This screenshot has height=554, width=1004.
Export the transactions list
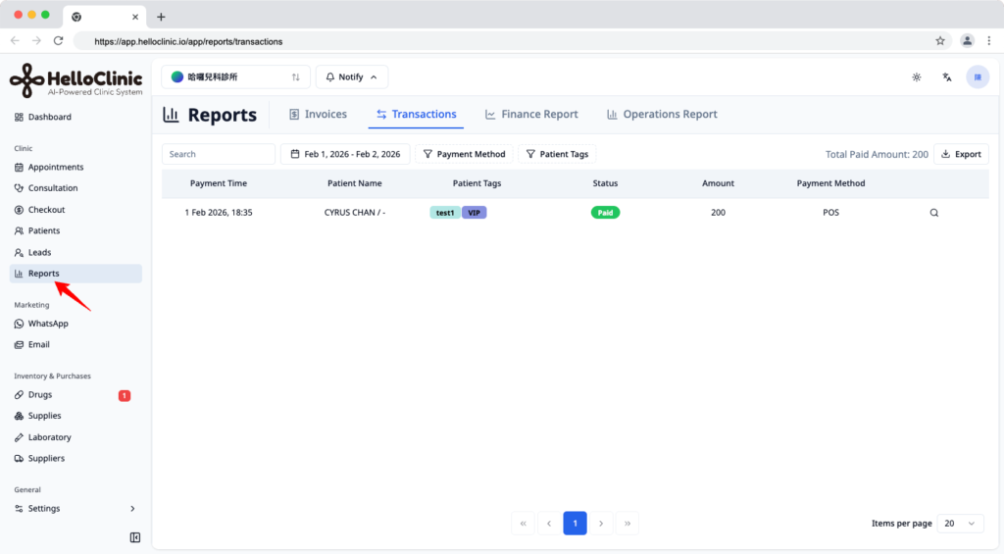(x=961, y=154)
